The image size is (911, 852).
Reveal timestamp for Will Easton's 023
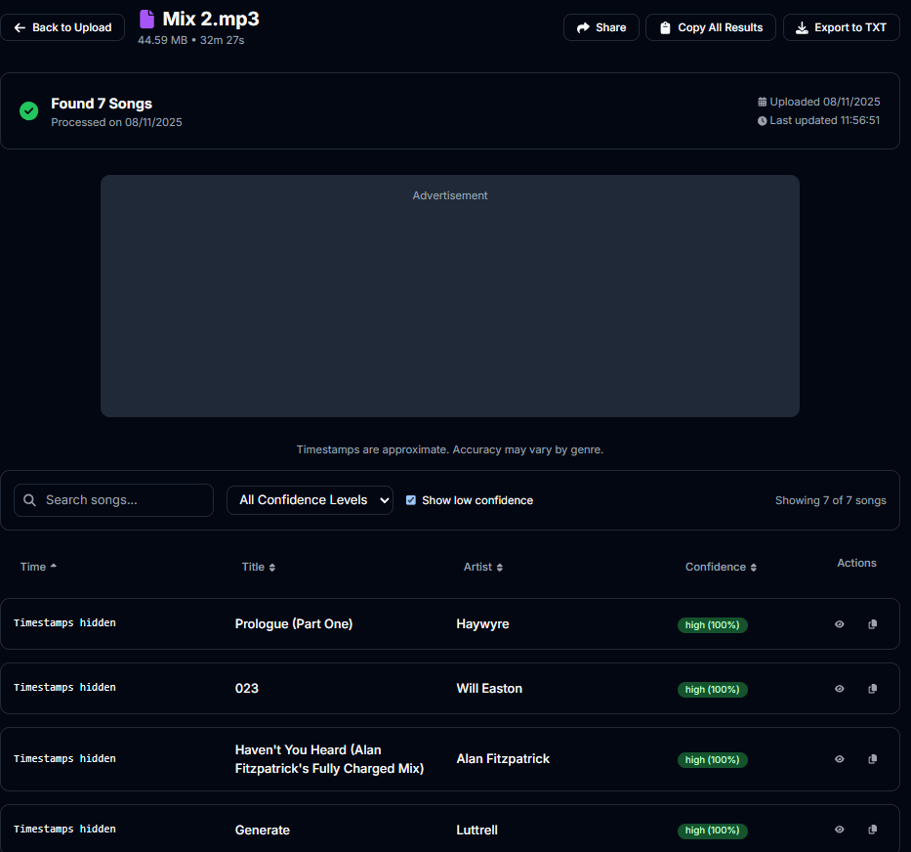tap(839, 689)
